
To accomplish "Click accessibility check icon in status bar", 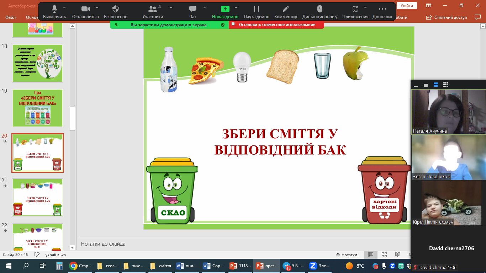I will [37, 255].
